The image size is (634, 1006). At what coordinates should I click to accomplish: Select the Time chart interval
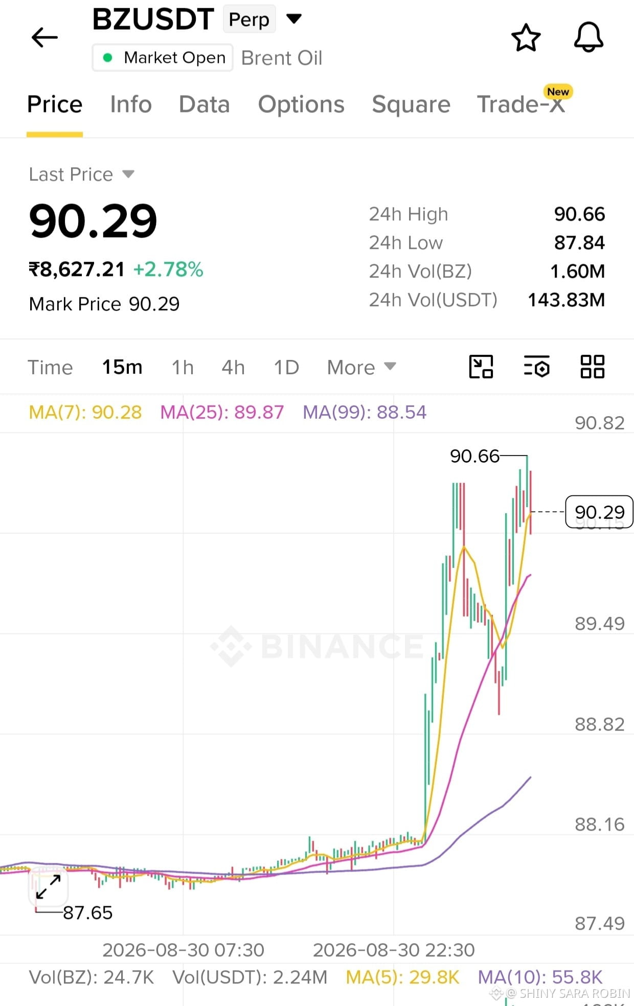pos(50,367)
